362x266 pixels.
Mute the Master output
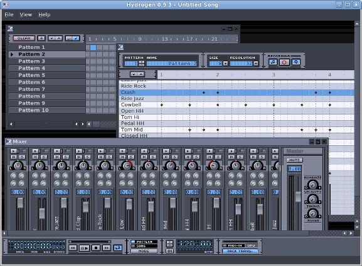point(294,160)
